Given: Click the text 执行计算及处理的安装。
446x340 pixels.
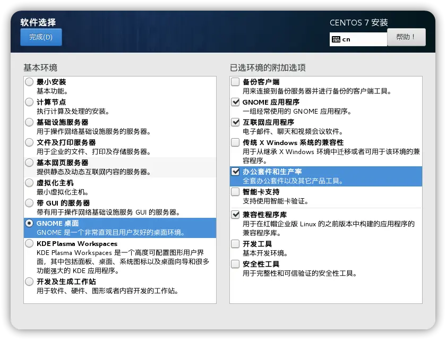Looking at the screenshot, I should tap(73, 112).
